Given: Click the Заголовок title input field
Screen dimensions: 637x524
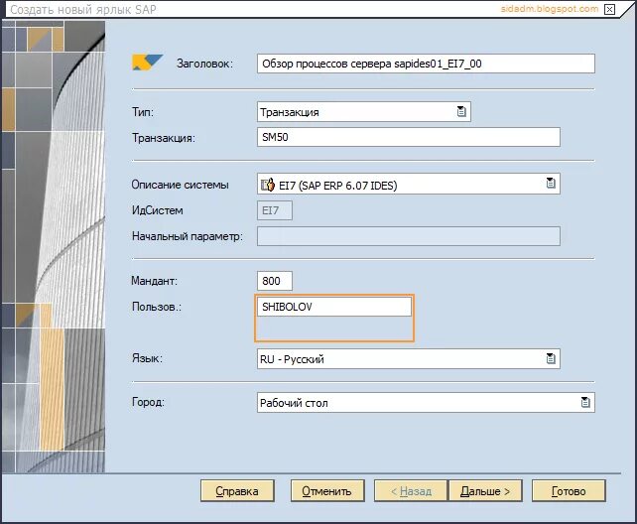Looking at the screenshot, I should click(426, 64).
